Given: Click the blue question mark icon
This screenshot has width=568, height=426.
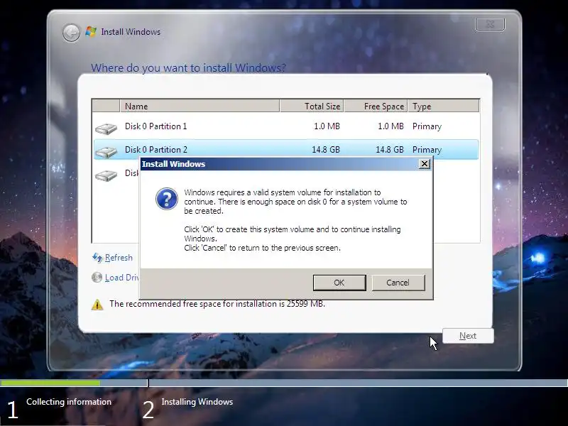Looking at the screenshot, I should 167,199.
